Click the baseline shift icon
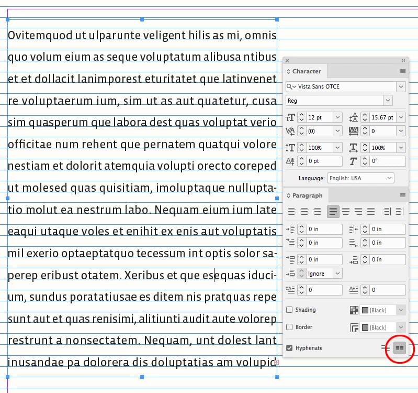This screenshot has width=418, height=393. 290,161
